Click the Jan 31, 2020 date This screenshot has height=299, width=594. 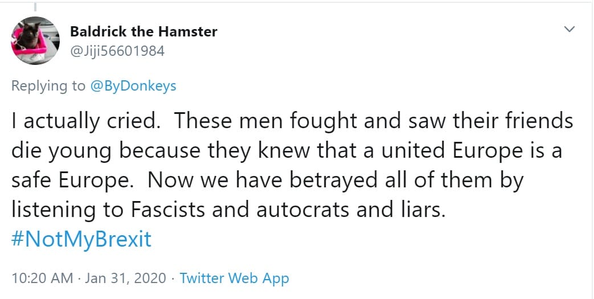pos(125,278)
